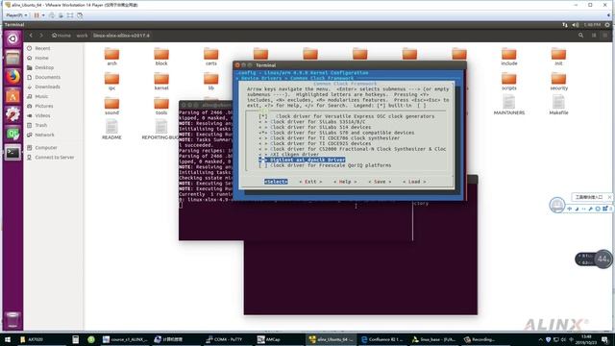Switch Files to list view icon
The width and height of the screenshot is (615, 346).
coord(594,36)
